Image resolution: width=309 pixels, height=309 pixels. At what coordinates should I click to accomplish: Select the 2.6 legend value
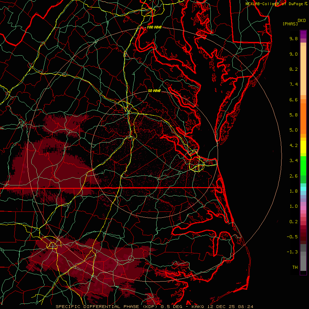tap(294, 176)
